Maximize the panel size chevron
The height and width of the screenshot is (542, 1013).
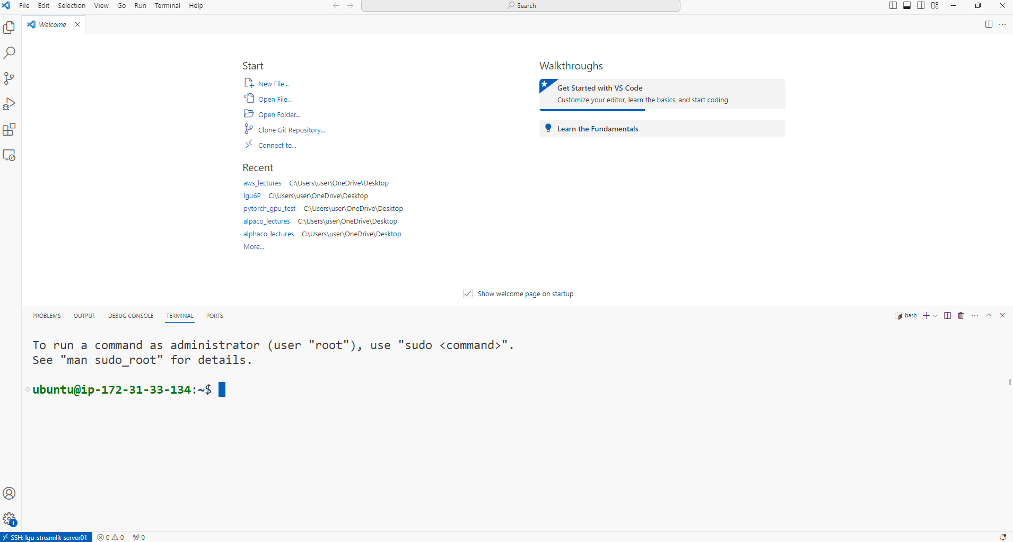click(x=989, y=315)
